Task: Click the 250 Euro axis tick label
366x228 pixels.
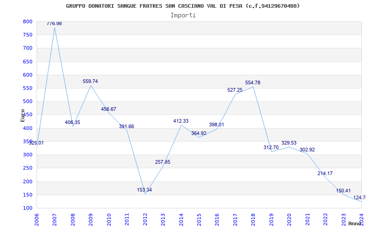Action: coord(27,168)
